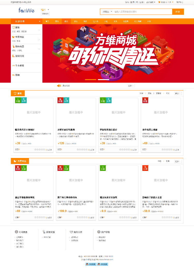Click the 手表眼镜 glasses icon in sidebar
194x271 pixels.
click(13, 66)
